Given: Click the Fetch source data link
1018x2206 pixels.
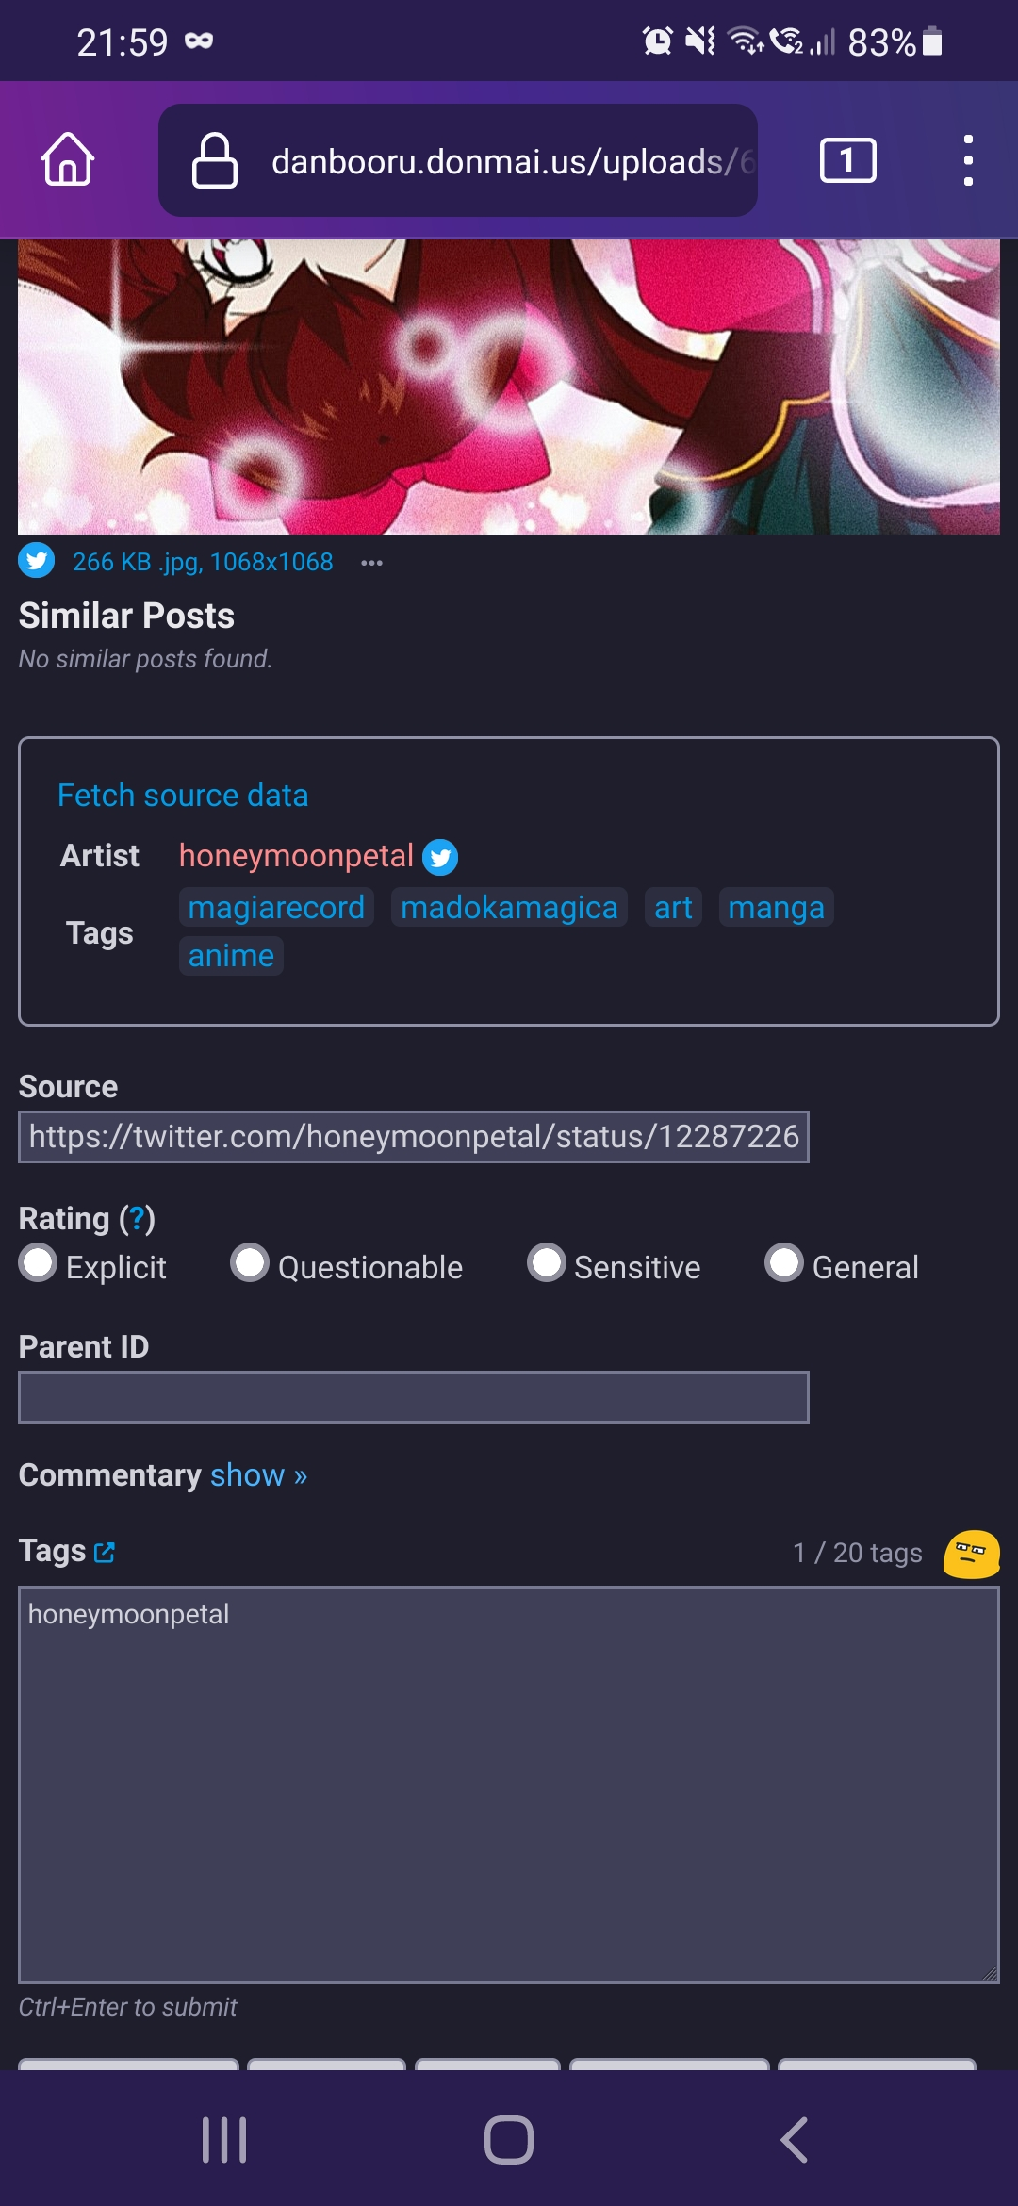Looking at the screenshot, I should point(183,795).
